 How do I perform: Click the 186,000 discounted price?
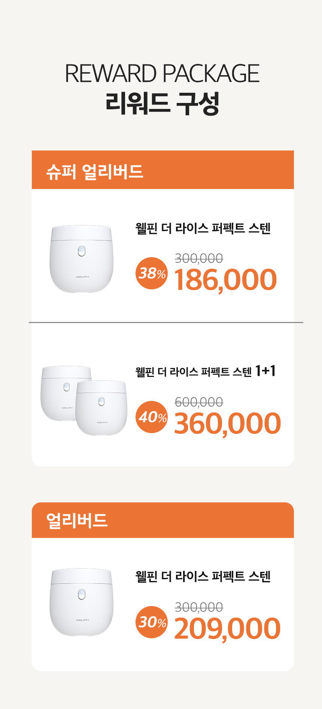click(x=225, y=280)
